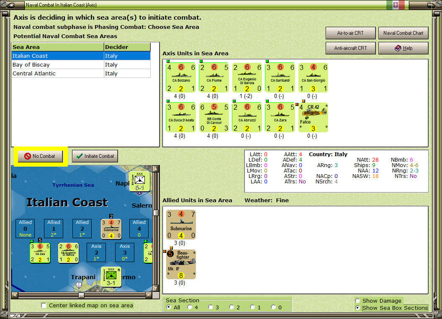Click the Sea Area column header

click(58, 47)
